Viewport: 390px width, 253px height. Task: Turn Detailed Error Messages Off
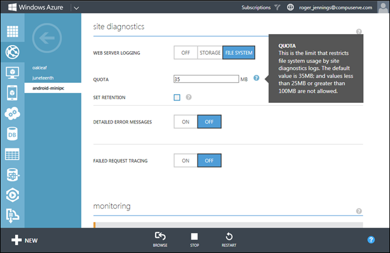(x=209, y=122)
